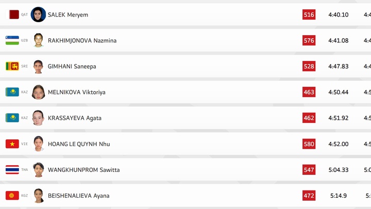Open HOANG LE QUYNH Nhu's profile
The width and height of the screenshot is (371, 209).
pyautogui.click(x=79, y=144)
